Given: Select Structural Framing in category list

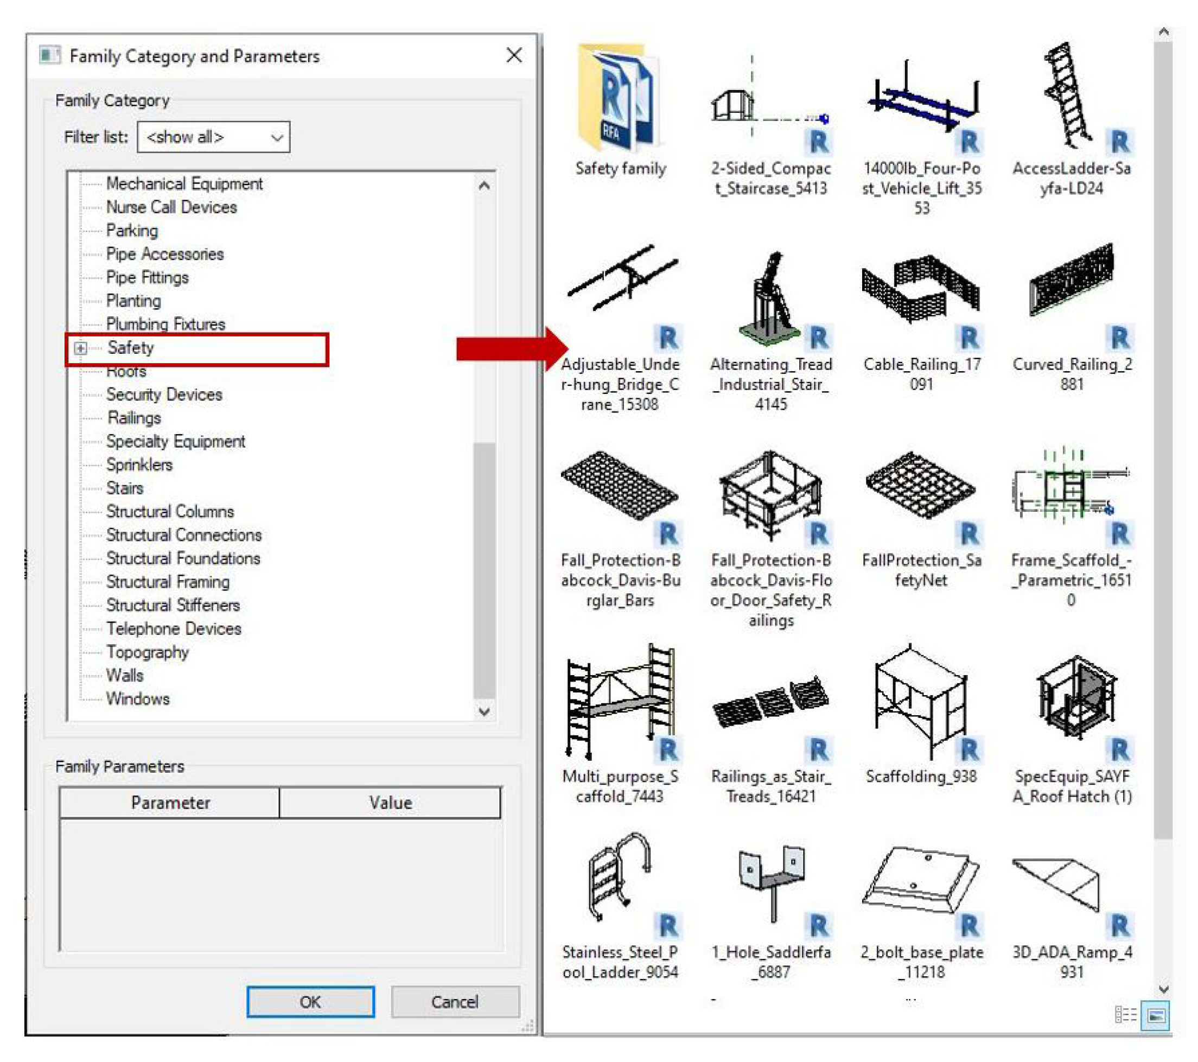Looking at the screenshot, I should [168, 582].
